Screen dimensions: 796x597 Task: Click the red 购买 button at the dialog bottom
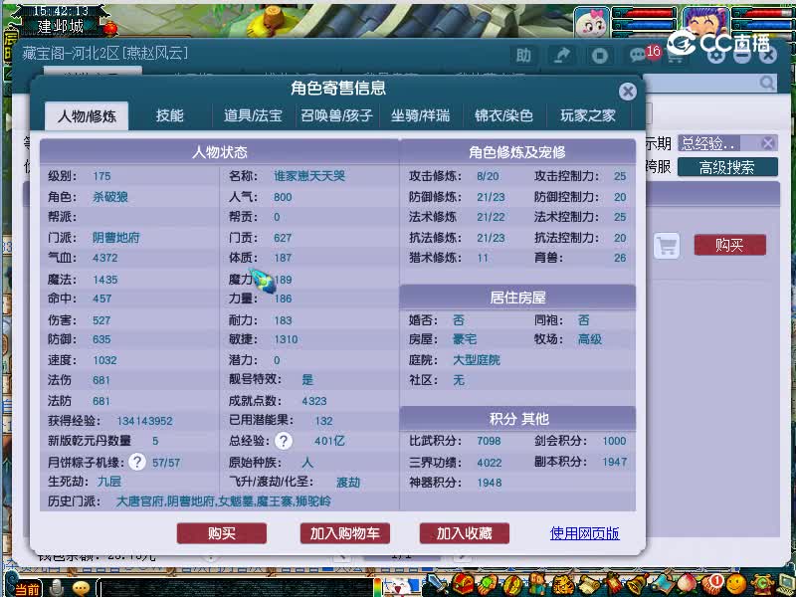(221, 533)
